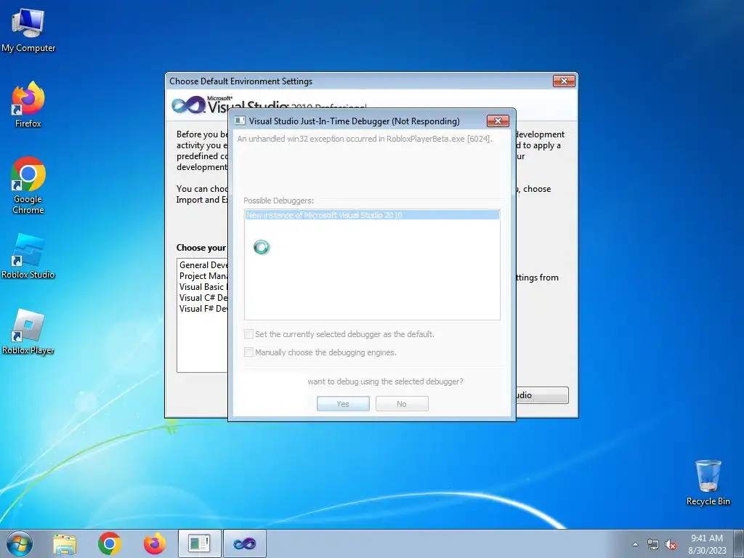
Task: Check Set the currently selected debugger as default
Action: [248, 334]
